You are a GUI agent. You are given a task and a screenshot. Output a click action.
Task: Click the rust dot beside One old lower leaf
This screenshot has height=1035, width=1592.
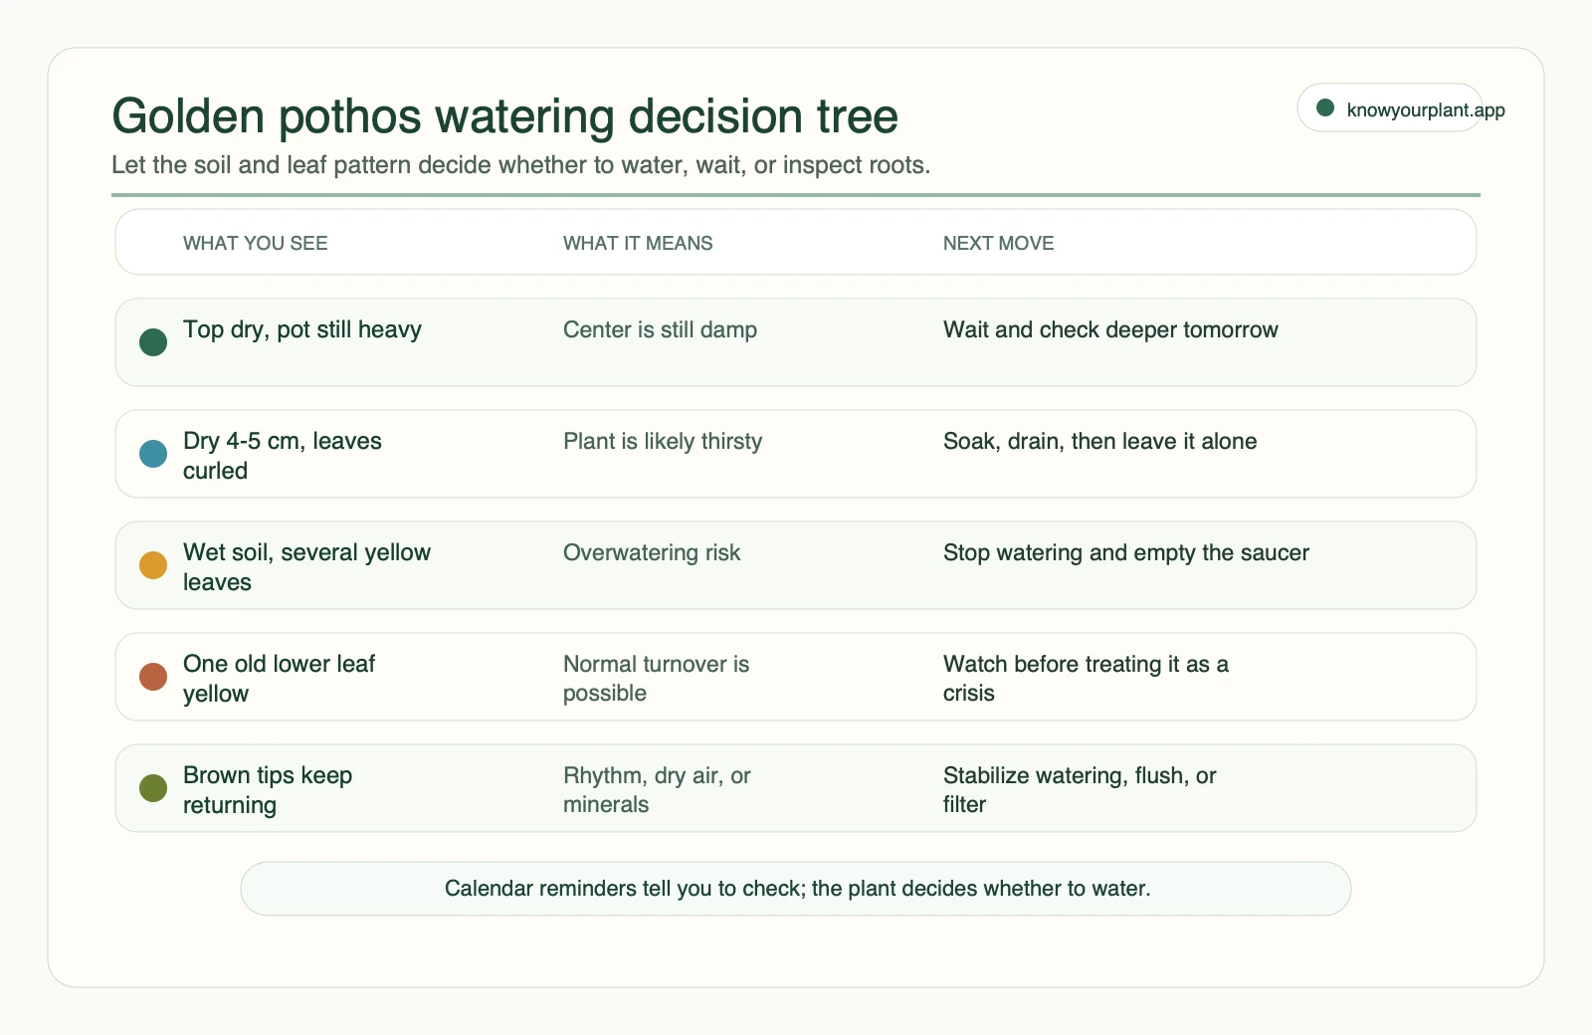[153, 677]
